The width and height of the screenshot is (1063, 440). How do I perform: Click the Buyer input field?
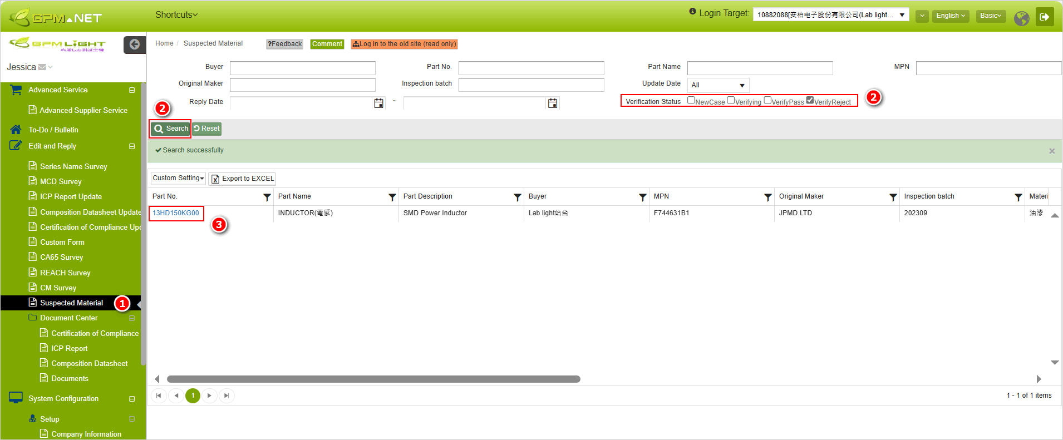[303, 68]
